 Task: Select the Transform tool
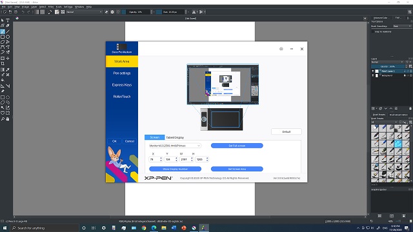pos(3,59)
